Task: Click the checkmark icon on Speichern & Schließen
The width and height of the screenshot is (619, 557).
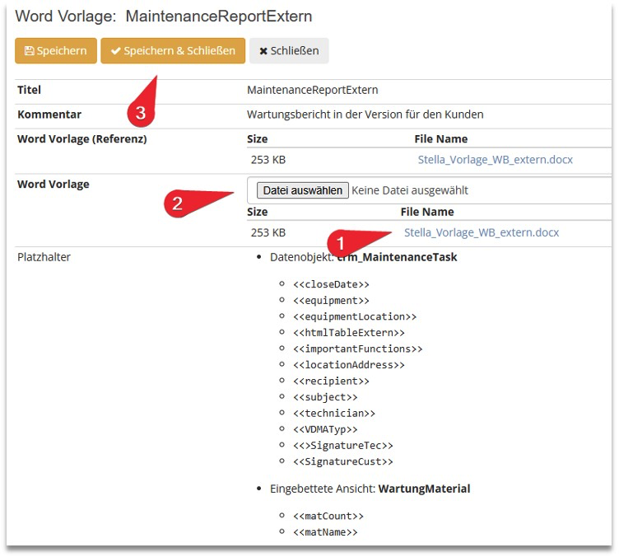Action: [x=116, y=51]
